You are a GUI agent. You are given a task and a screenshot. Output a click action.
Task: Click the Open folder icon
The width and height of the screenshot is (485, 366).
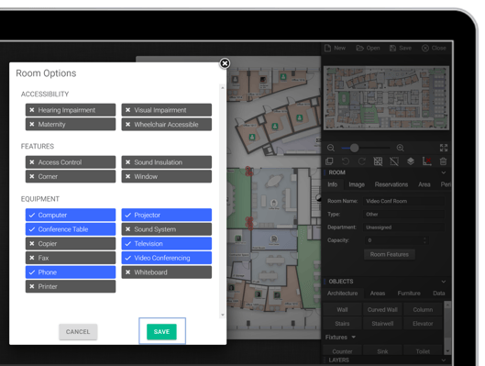(359, 48)
